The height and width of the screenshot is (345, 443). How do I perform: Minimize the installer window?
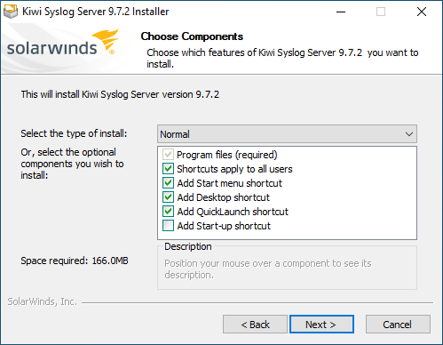pos(341,12)
